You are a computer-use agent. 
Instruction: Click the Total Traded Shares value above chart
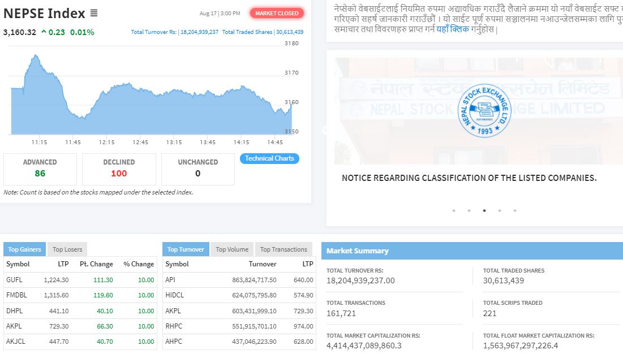(290, 32)
